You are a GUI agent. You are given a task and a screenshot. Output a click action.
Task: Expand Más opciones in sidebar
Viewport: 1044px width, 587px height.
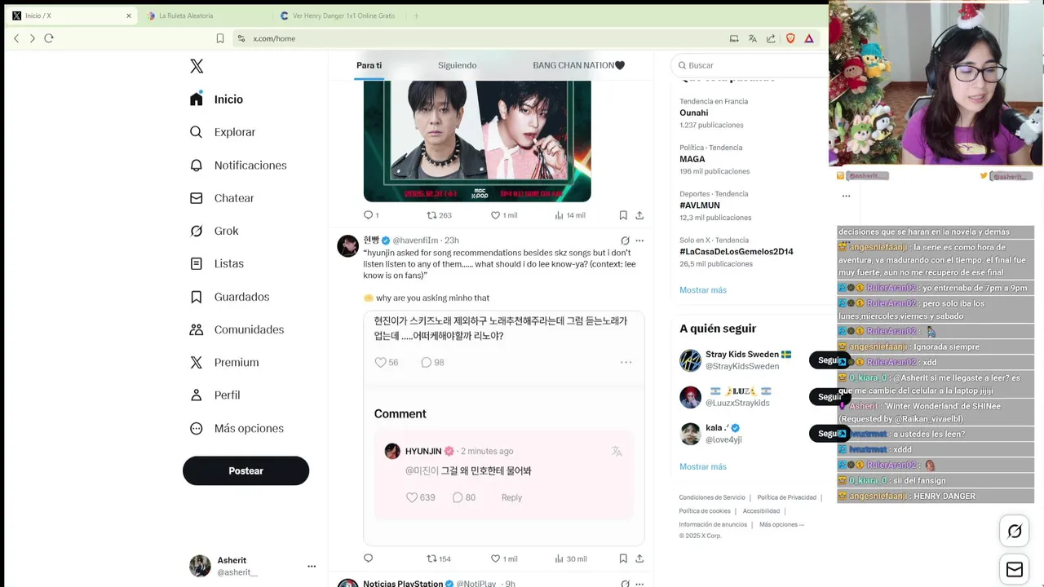click(x=237, y=428)
